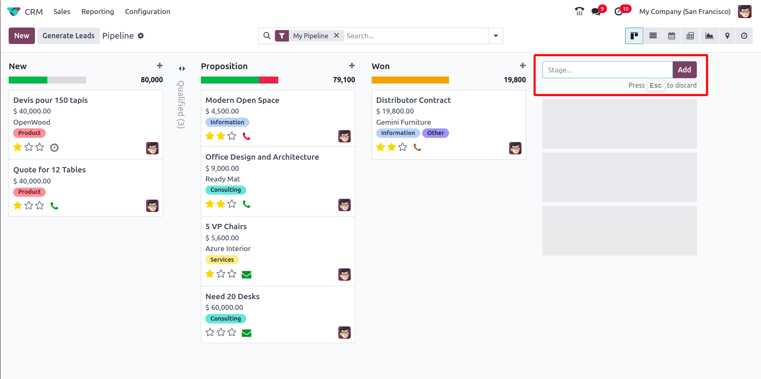Open the Configuration menu

[x=147, y=12]
